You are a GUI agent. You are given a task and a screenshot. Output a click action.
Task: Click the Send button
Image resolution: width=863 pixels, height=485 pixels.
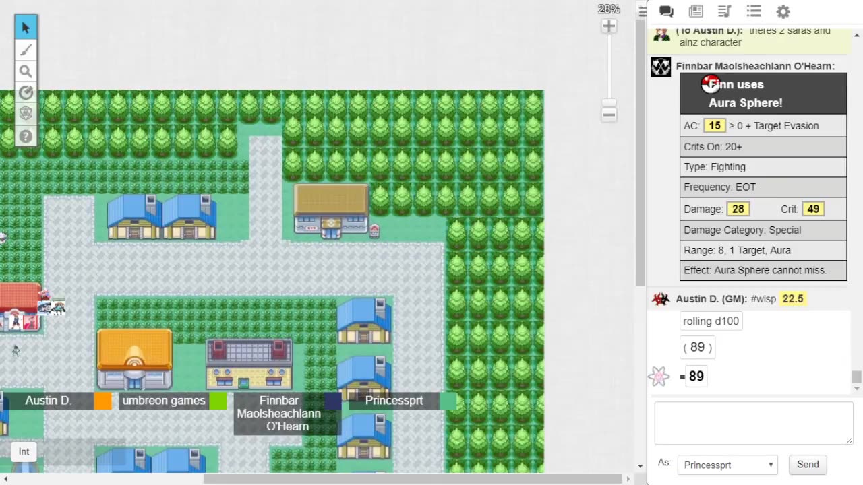click(808, 464)
